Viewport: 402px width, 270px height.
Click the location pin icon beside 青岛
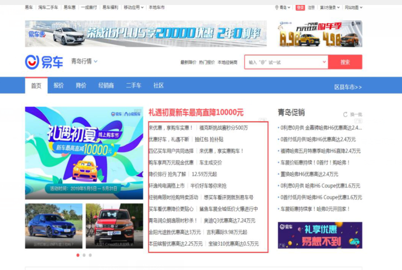(276, 8)
